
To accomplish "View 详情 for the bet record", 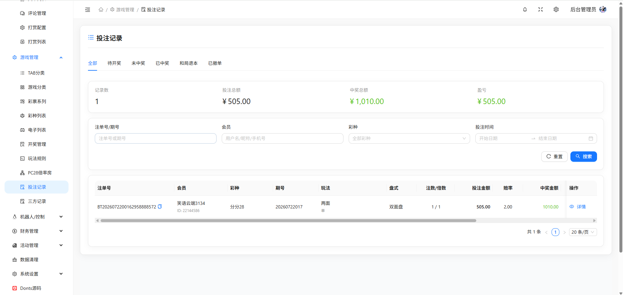I will pos(578,207).
